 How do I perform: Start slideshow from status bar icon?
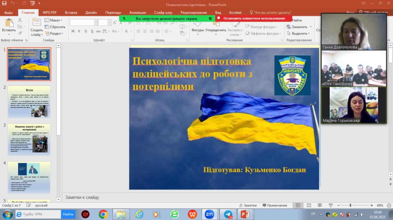(x=330, y=205)
